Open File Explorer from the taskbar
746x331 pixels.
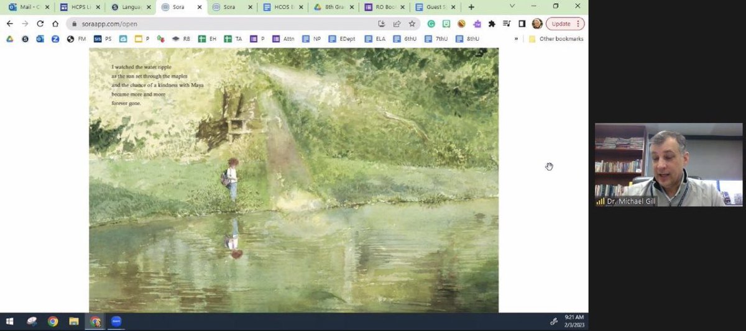(x=74, y=321)
